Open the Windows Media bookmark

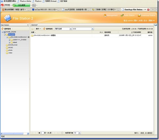[x=24, y=1]
